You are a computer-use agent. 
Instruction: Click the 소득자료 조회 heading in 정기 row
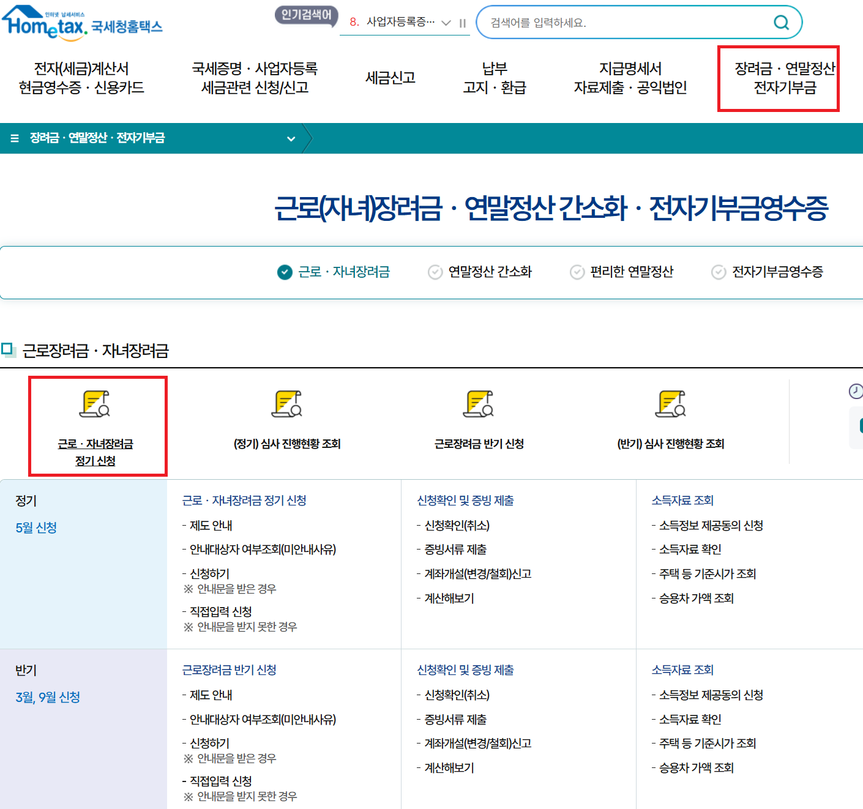[x=682, y=501]
